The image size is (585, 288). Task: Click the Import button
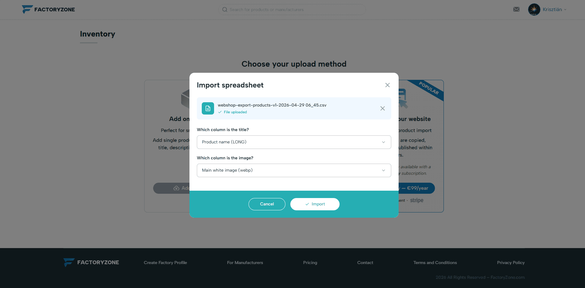(x=315, y=204)
